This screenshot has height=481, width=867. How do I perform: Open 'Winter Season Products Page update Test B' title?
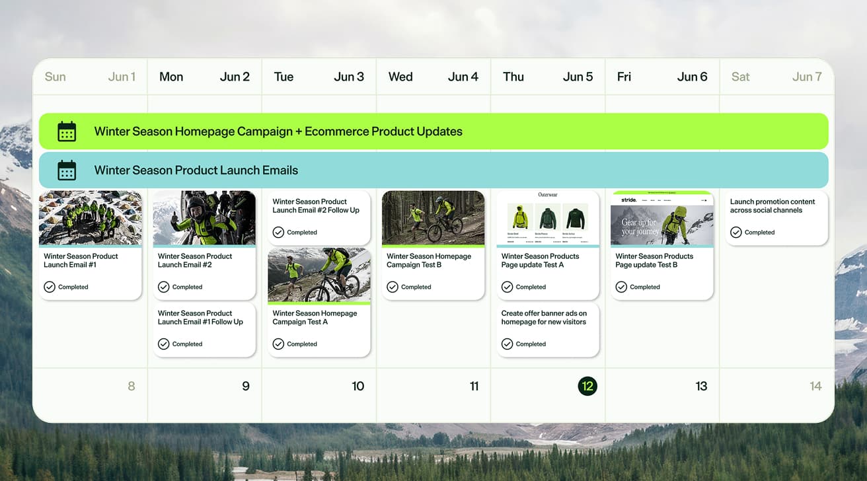654,260
